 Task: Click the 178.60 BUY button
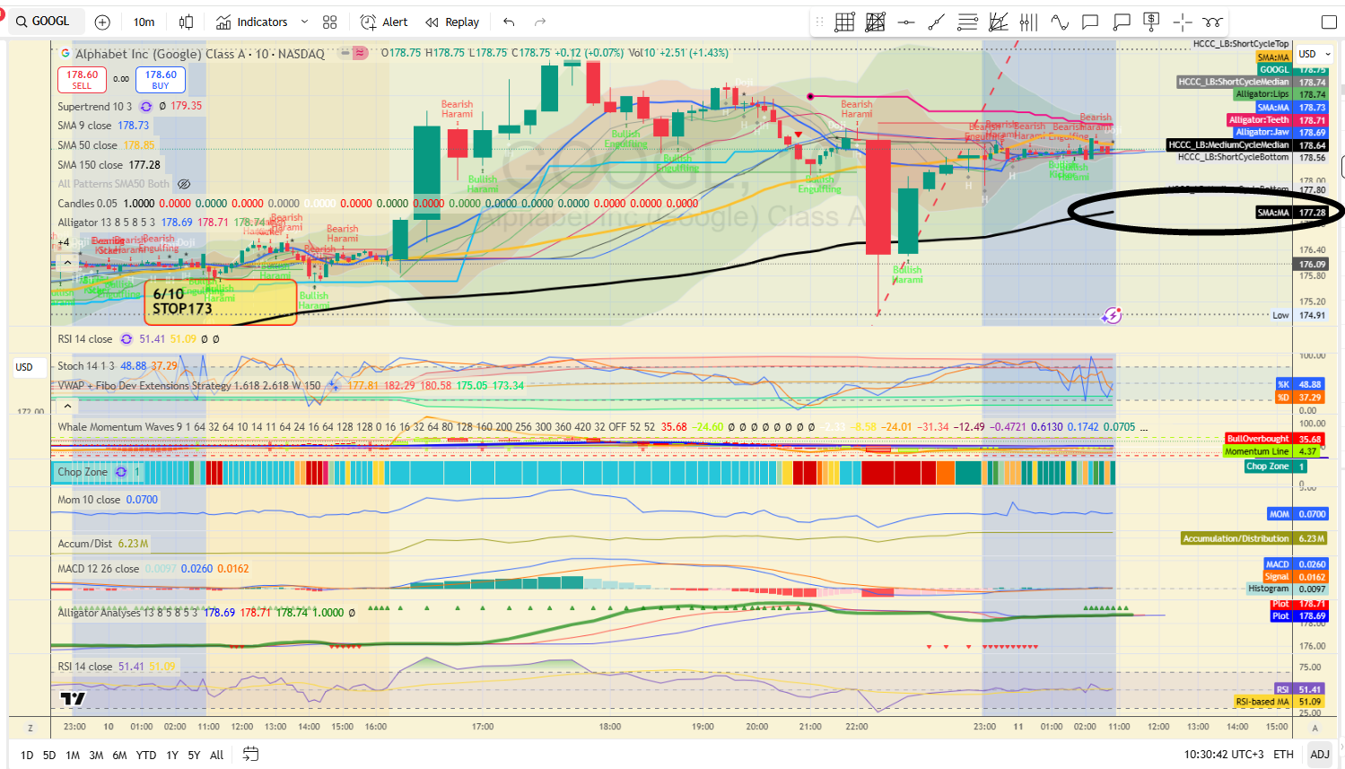161,80
